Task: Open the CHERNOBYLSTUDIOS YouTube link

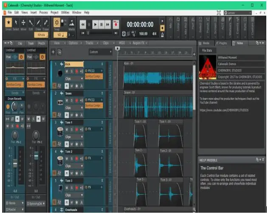Action: point(224,110)
